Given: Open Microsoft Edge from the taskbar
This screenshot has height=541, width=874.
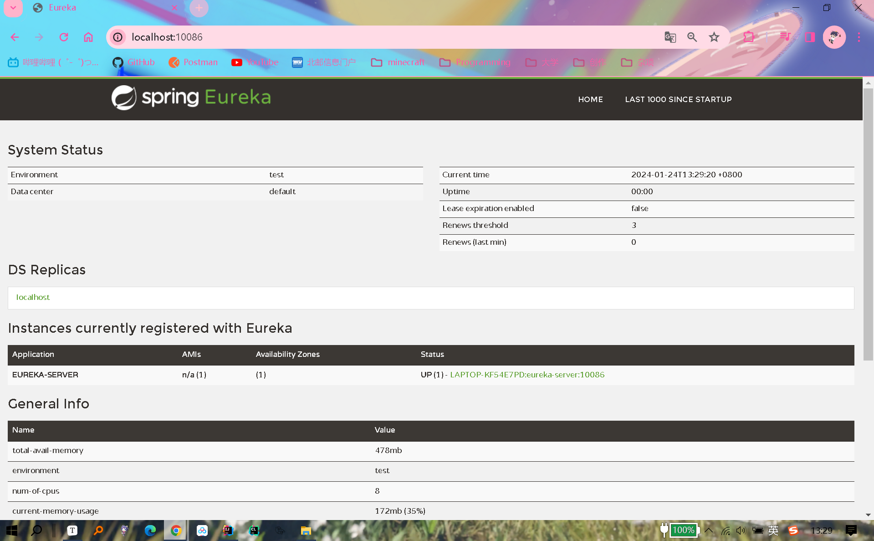Looking at the screenshot, I should coord(150,531).
